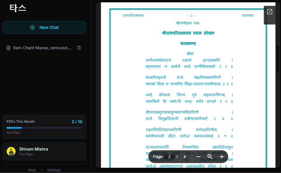
Task: Click the PDFs This Month progress bar
Action: pyautogui.click(x=44, y=128)
